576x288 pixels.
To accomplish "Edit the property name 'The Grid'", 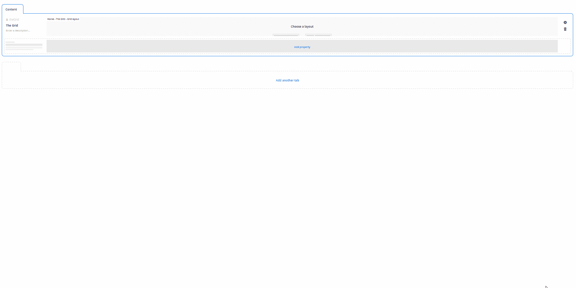I will coord(12,26).
